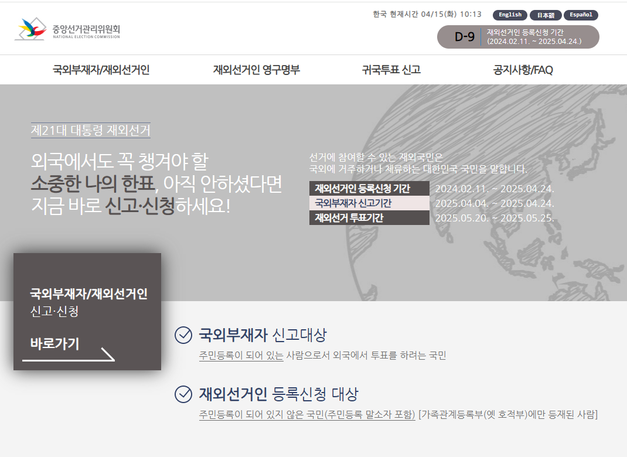Select 귀국투표 신고 from the navigation bar
627x457 pixels.
click(393, 70)
